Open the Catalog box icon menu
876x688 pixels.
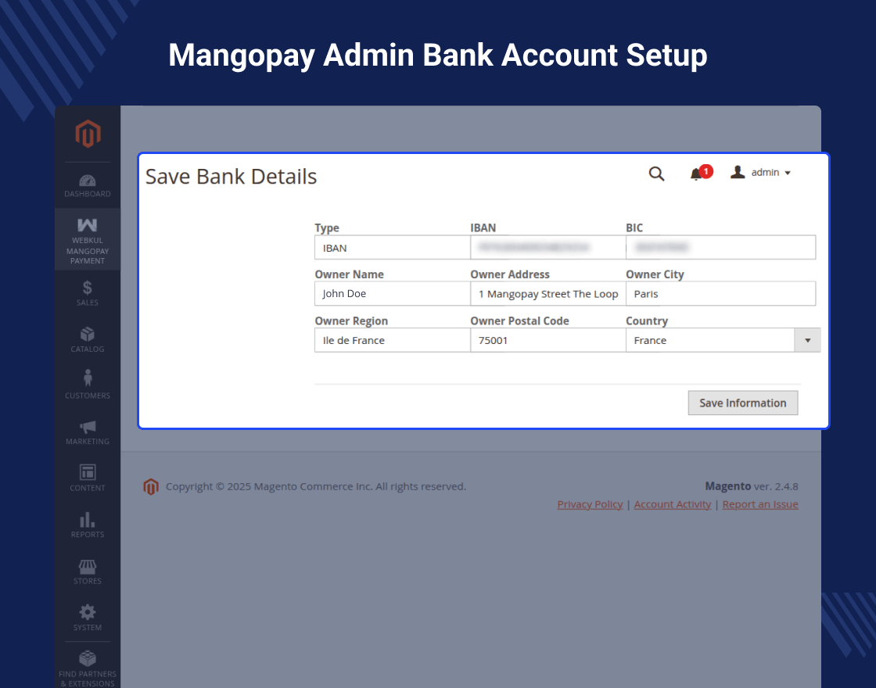88,339
